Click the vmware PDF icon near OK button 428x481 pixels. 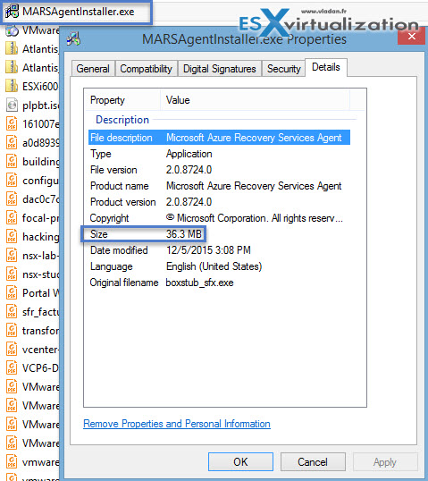coord(12,462)
